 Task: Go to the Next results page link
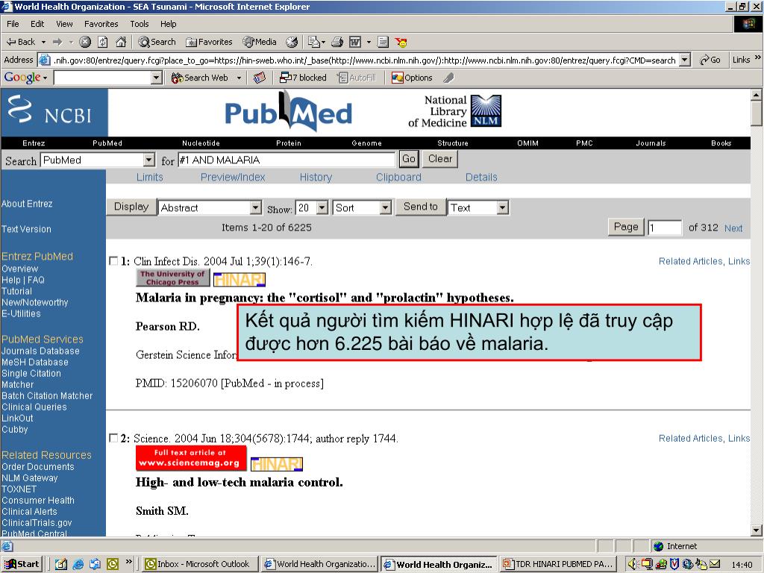[733, 228]
